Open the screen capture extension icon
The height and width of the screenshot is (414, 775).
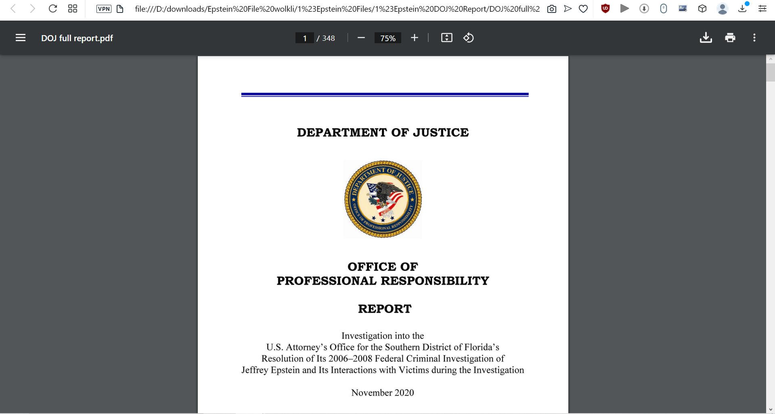tap(683, 8)
